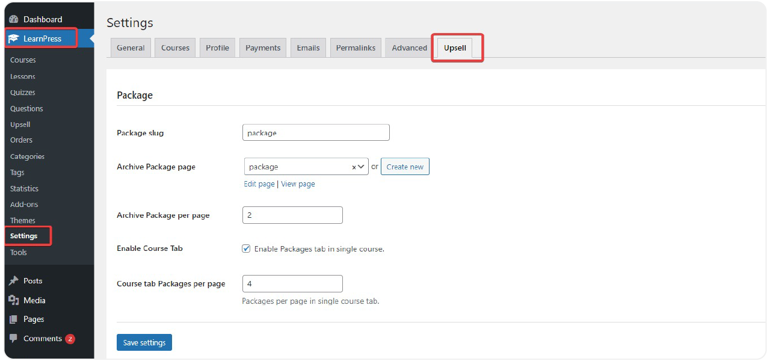This screenshot has width=770, height=361.
Task: Switch to the Courses settings tab
Action: tap(175, 48)
